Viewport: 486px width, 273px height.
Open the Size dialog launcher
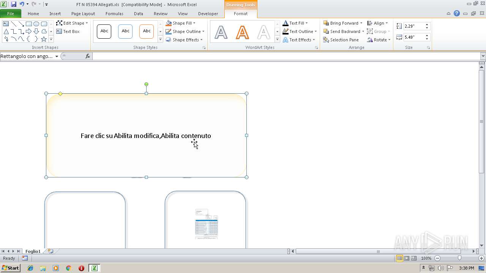point(429,48)
